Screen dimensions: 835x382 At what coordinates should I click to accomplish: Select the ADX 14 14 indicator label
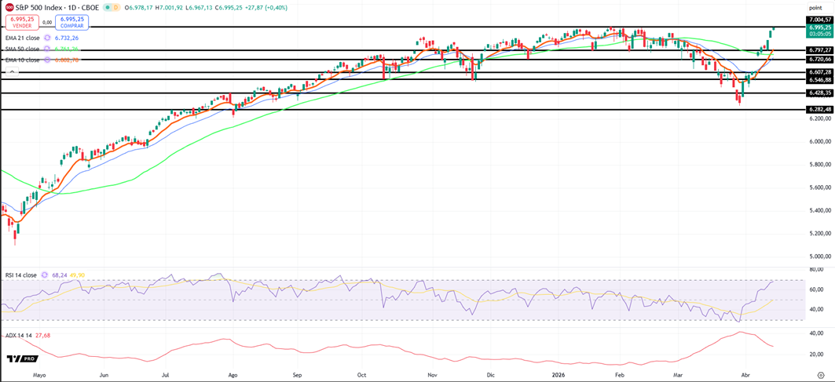click(x=18, y=335)
